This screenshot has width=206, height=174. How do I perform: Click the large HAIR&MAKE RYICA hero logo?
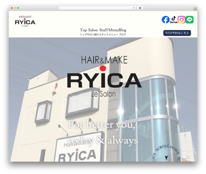click(104, 76)
